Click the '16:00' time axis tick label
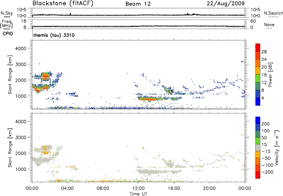The image size is (283, 196). (174, 189)
